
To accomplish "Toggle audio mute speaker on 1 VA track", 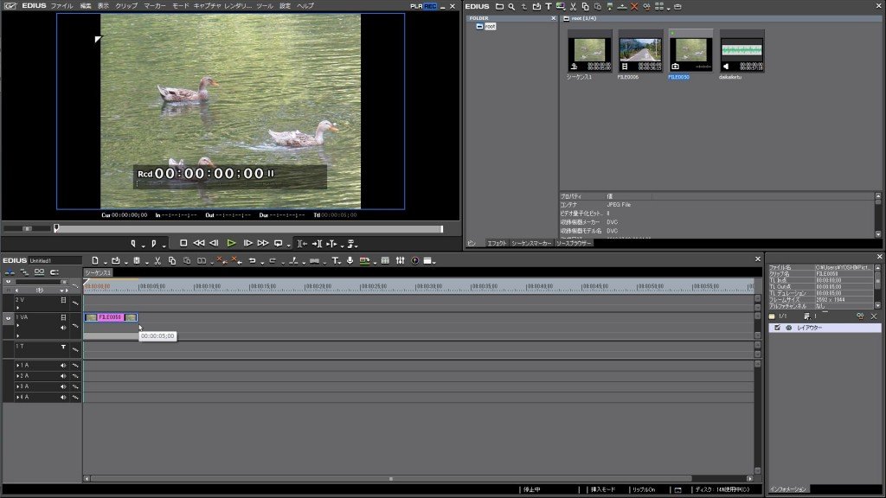I will tap(63, 327).
